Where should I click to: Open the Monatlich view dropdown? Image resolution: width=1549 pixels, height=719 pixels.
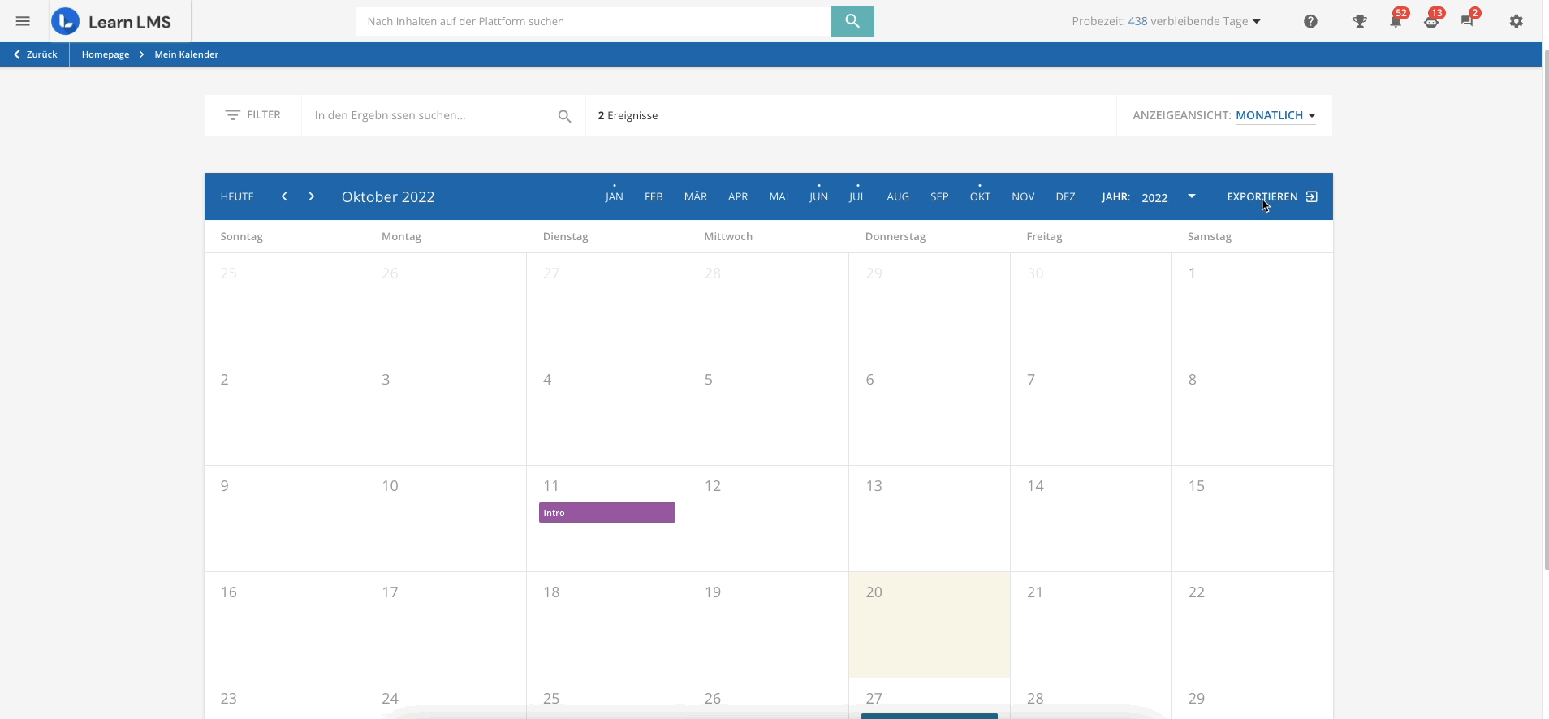[x=1275, y=115]
